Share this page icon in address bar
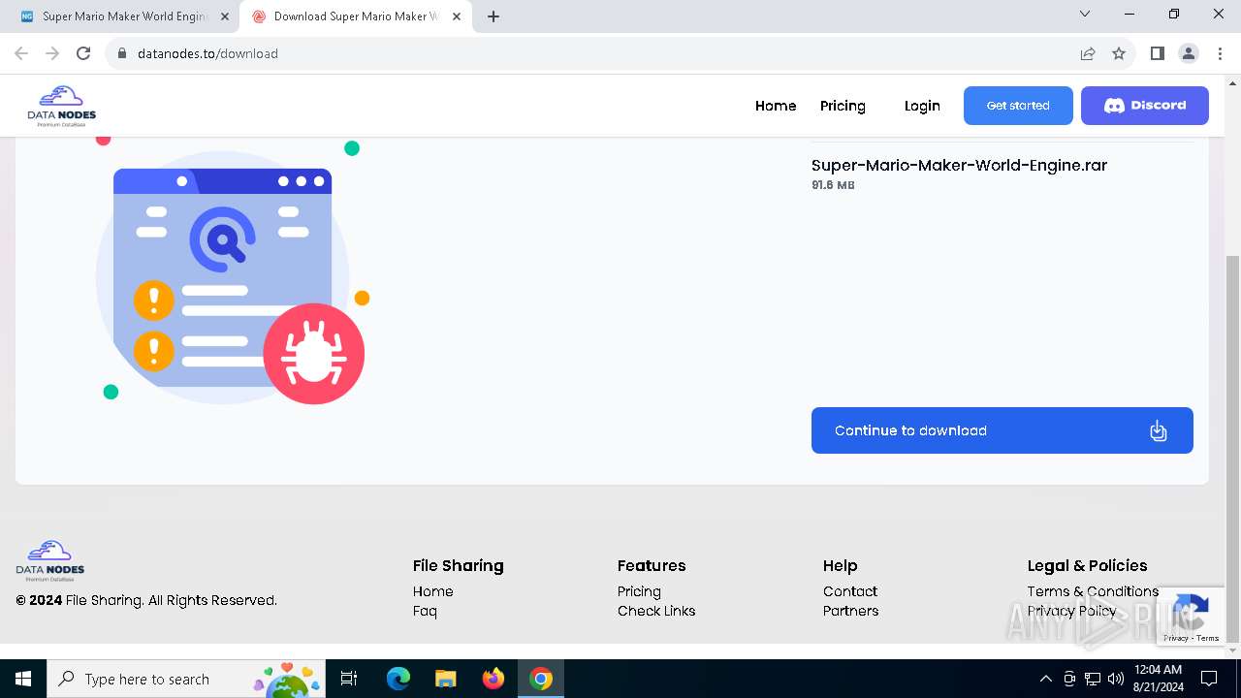Screen dimensions: 1241x698 pos(1088,53)
